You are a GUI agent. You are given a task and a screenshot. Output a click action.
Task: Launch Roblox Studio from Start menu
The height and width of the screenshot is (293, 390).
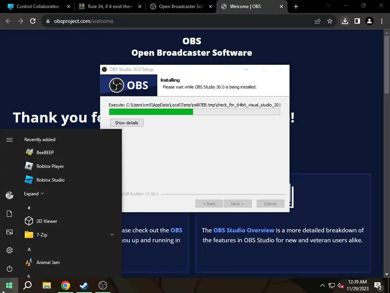pyautogui.click(x=45, y=180)
